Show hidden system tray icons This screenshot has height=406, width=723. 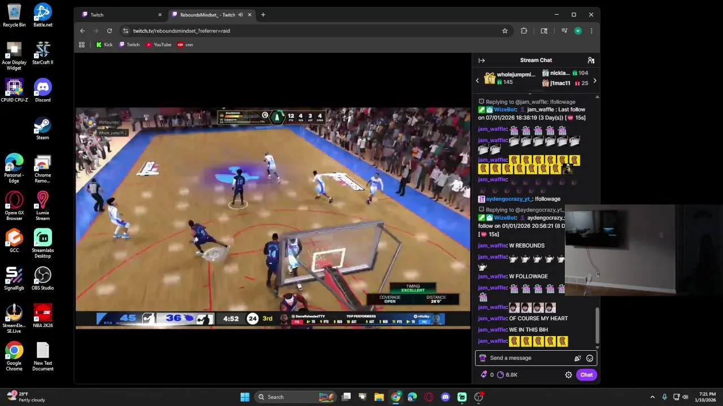coord(652,397)
